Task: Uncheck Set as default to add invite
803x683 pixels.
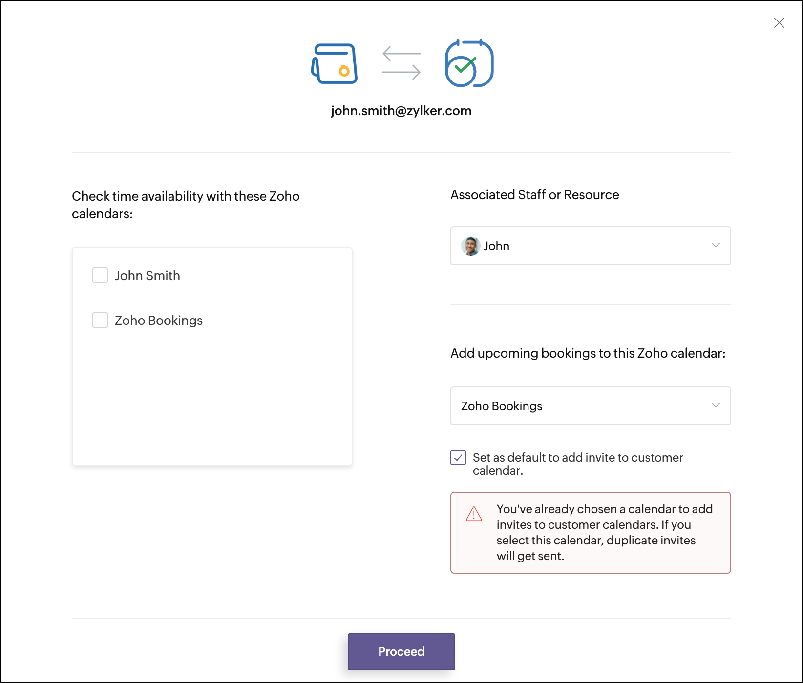Action: pyautogui.click(x=458, y=458)
